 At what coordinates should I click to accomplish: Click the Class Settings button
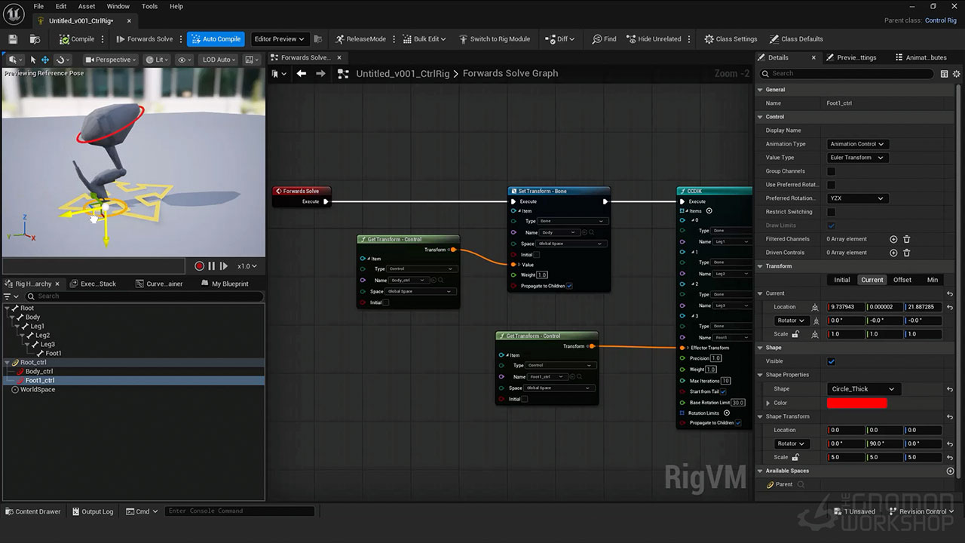[731, 39]
